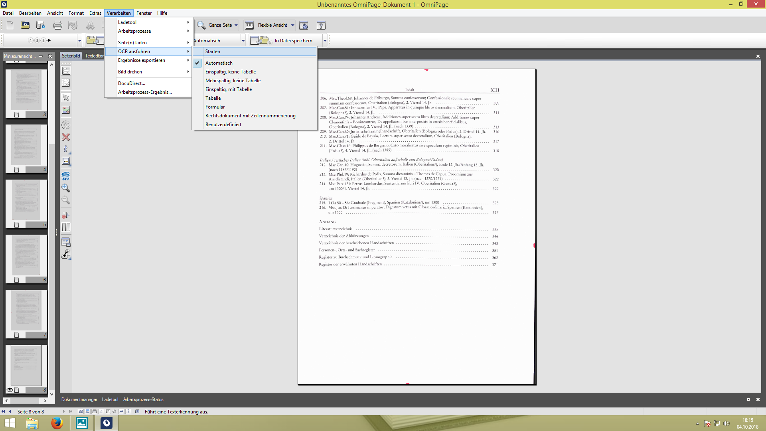Click the windows layout icon below split icon
The width and height of the screenshot is (766, 431).
point(66,242)
